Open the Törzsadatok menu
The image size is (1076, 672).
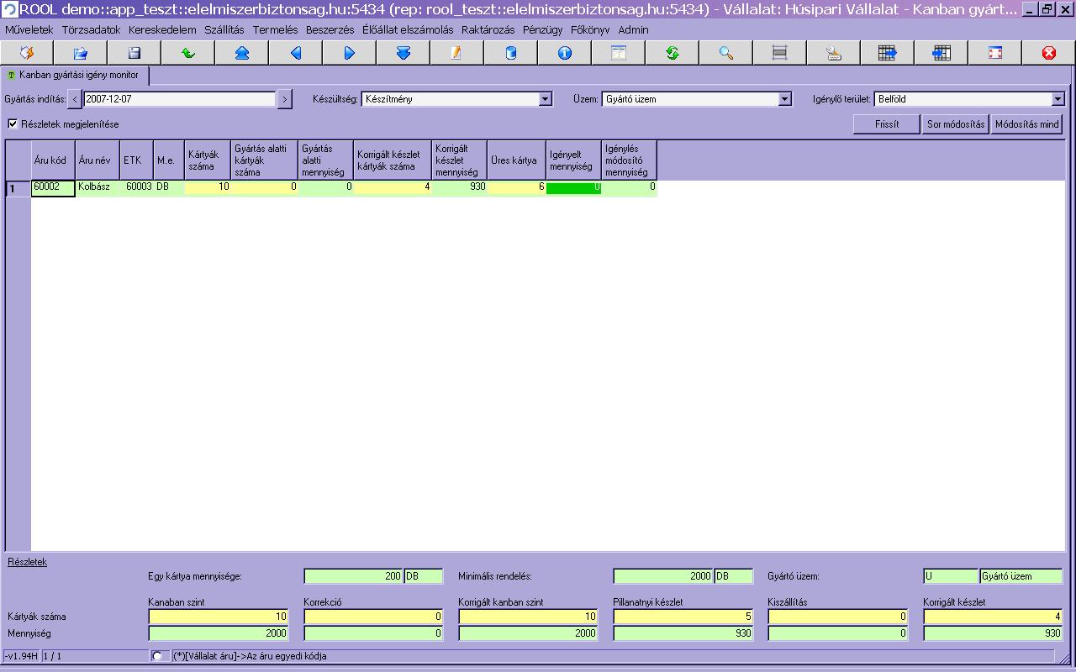pos(92,29)
